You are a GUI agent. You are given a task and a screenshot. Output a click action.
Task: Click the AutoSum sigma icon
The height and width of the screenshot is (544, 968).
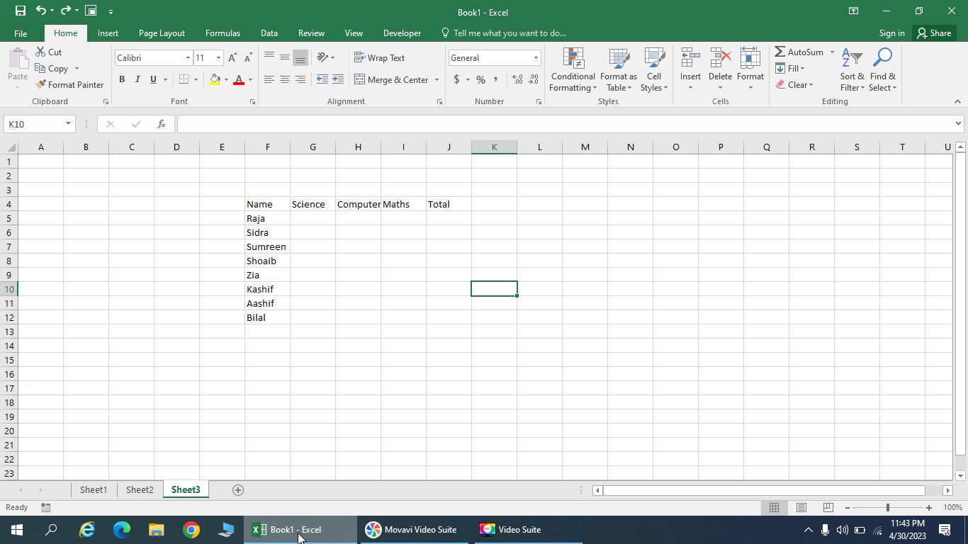(780, 52)
